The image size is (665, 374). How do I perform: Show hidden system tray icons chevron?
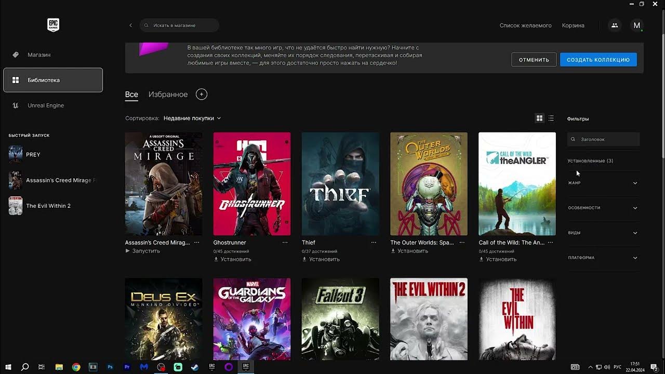tap(590, 367)
